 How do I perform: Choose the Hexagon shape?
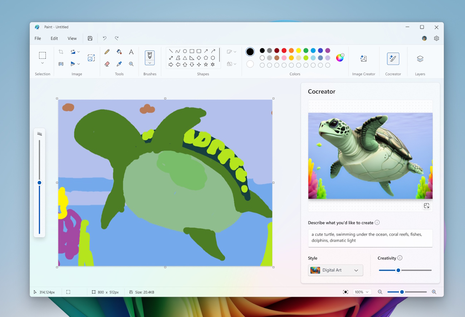(x=213, y=58)
